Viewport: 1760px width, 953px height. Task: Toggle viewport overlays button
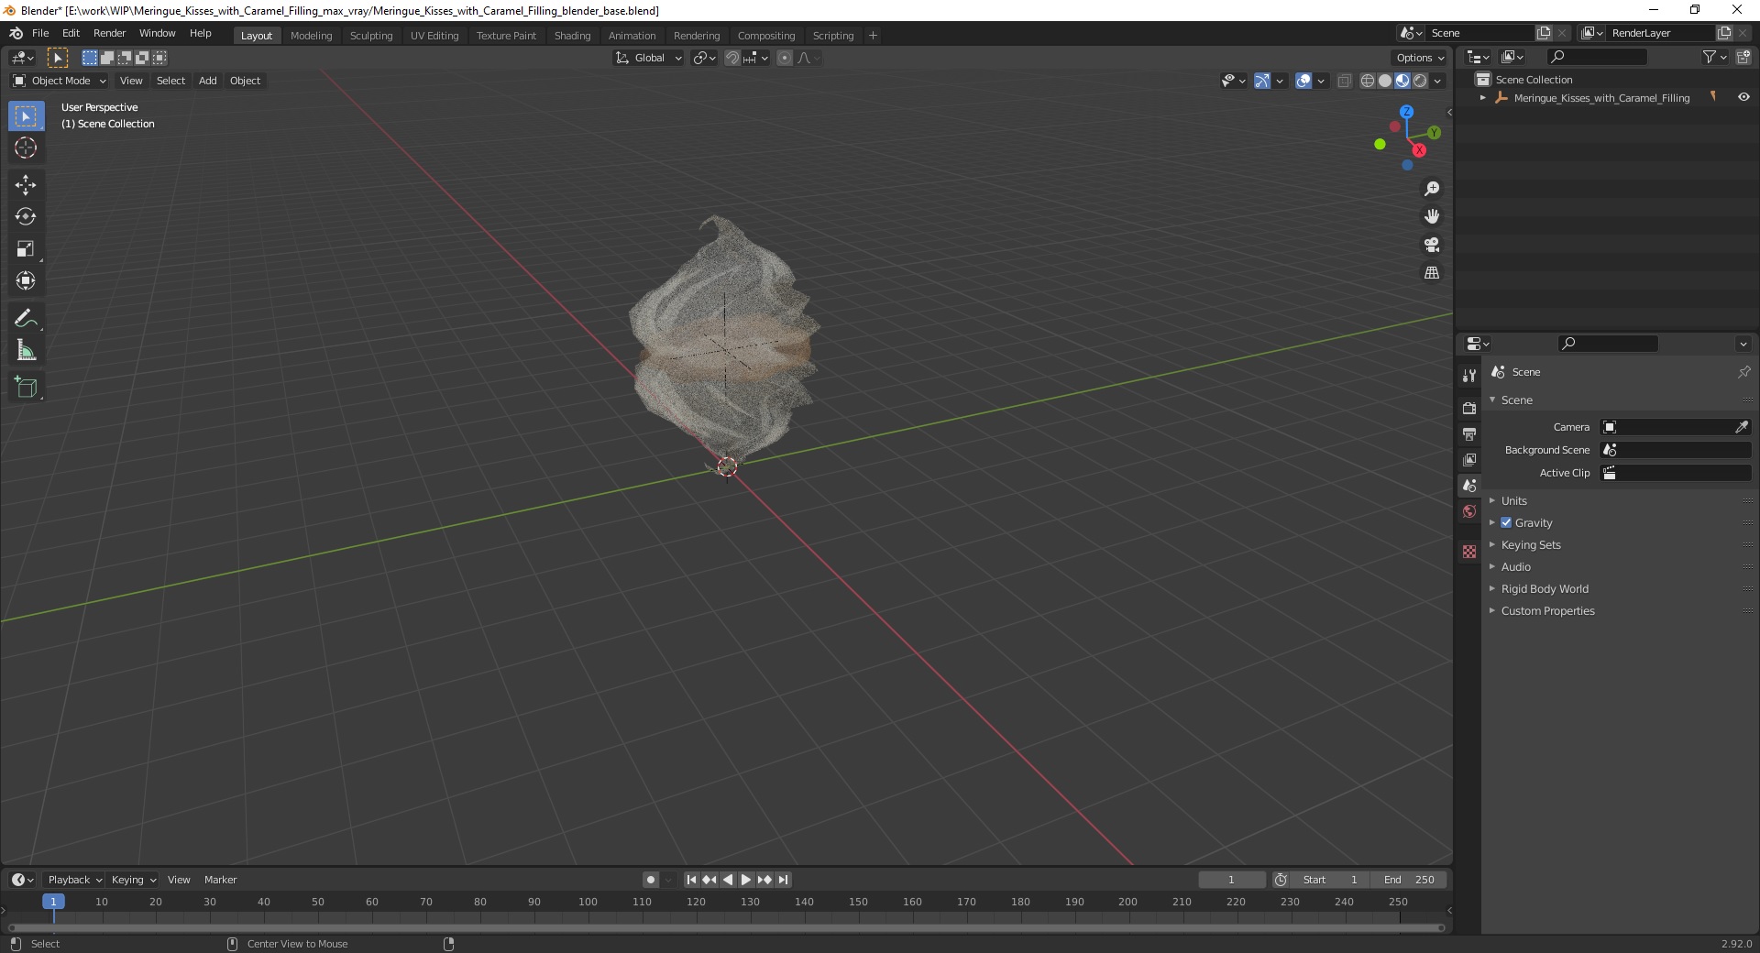(x=1303, y=81)
